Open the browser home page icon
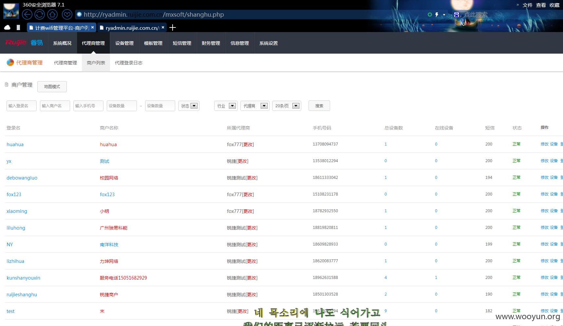Viewport: 563px width, 326px height. point(52,14)
